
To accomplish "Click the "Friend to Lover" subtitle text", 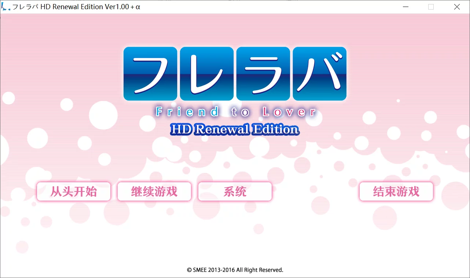I will [236, 112].
